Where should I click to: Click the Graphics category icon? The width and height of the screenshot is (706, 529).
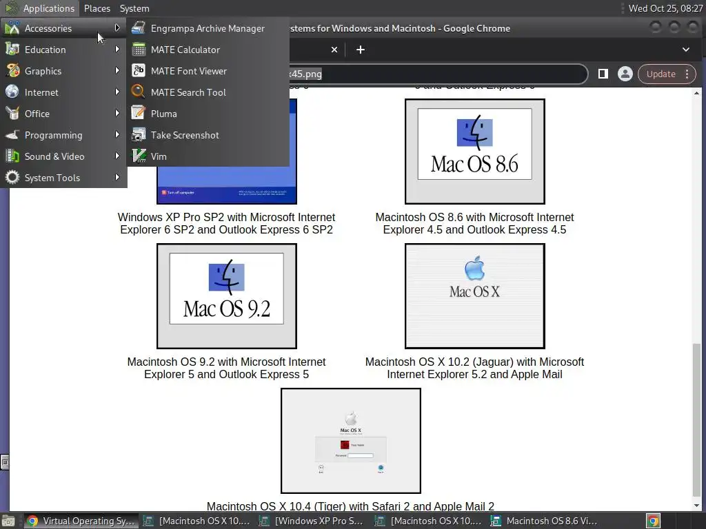click(x=12, y=71)
